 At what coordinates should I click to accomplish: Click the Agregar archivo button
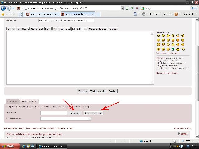(93, 113)
